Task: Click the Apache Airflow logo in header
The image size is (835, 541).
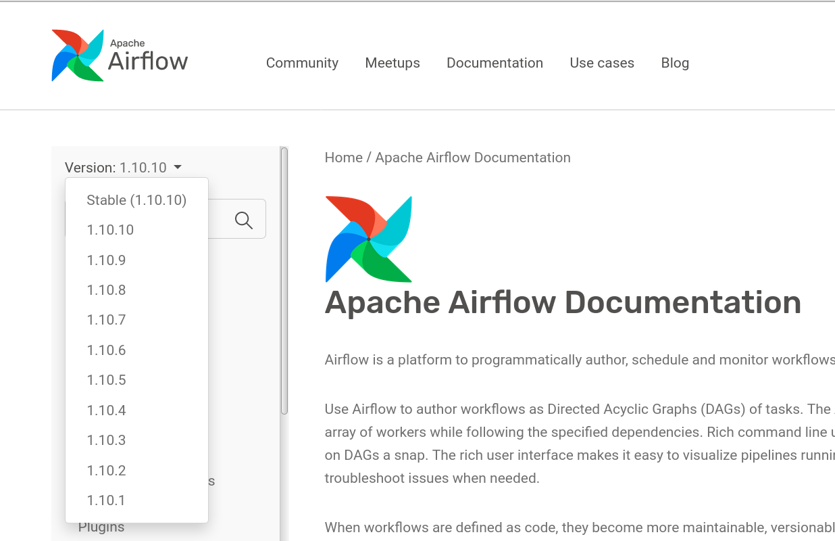Action: pos(120,55)
